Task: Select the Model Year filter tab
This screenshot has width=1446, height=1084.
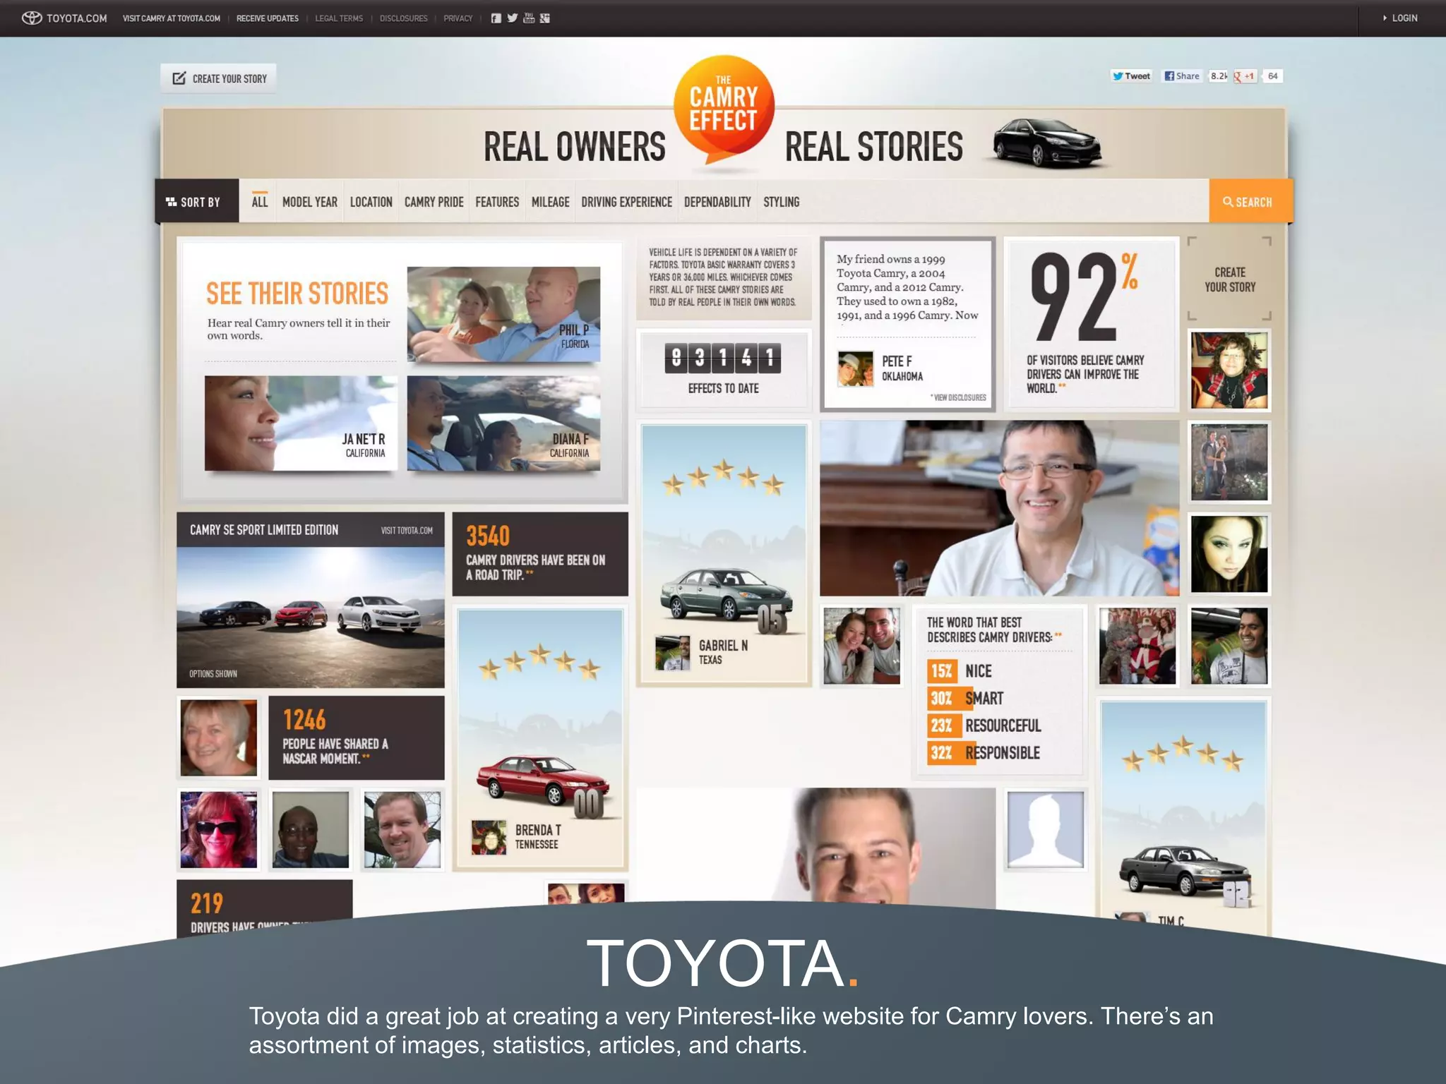Action: 310,202
